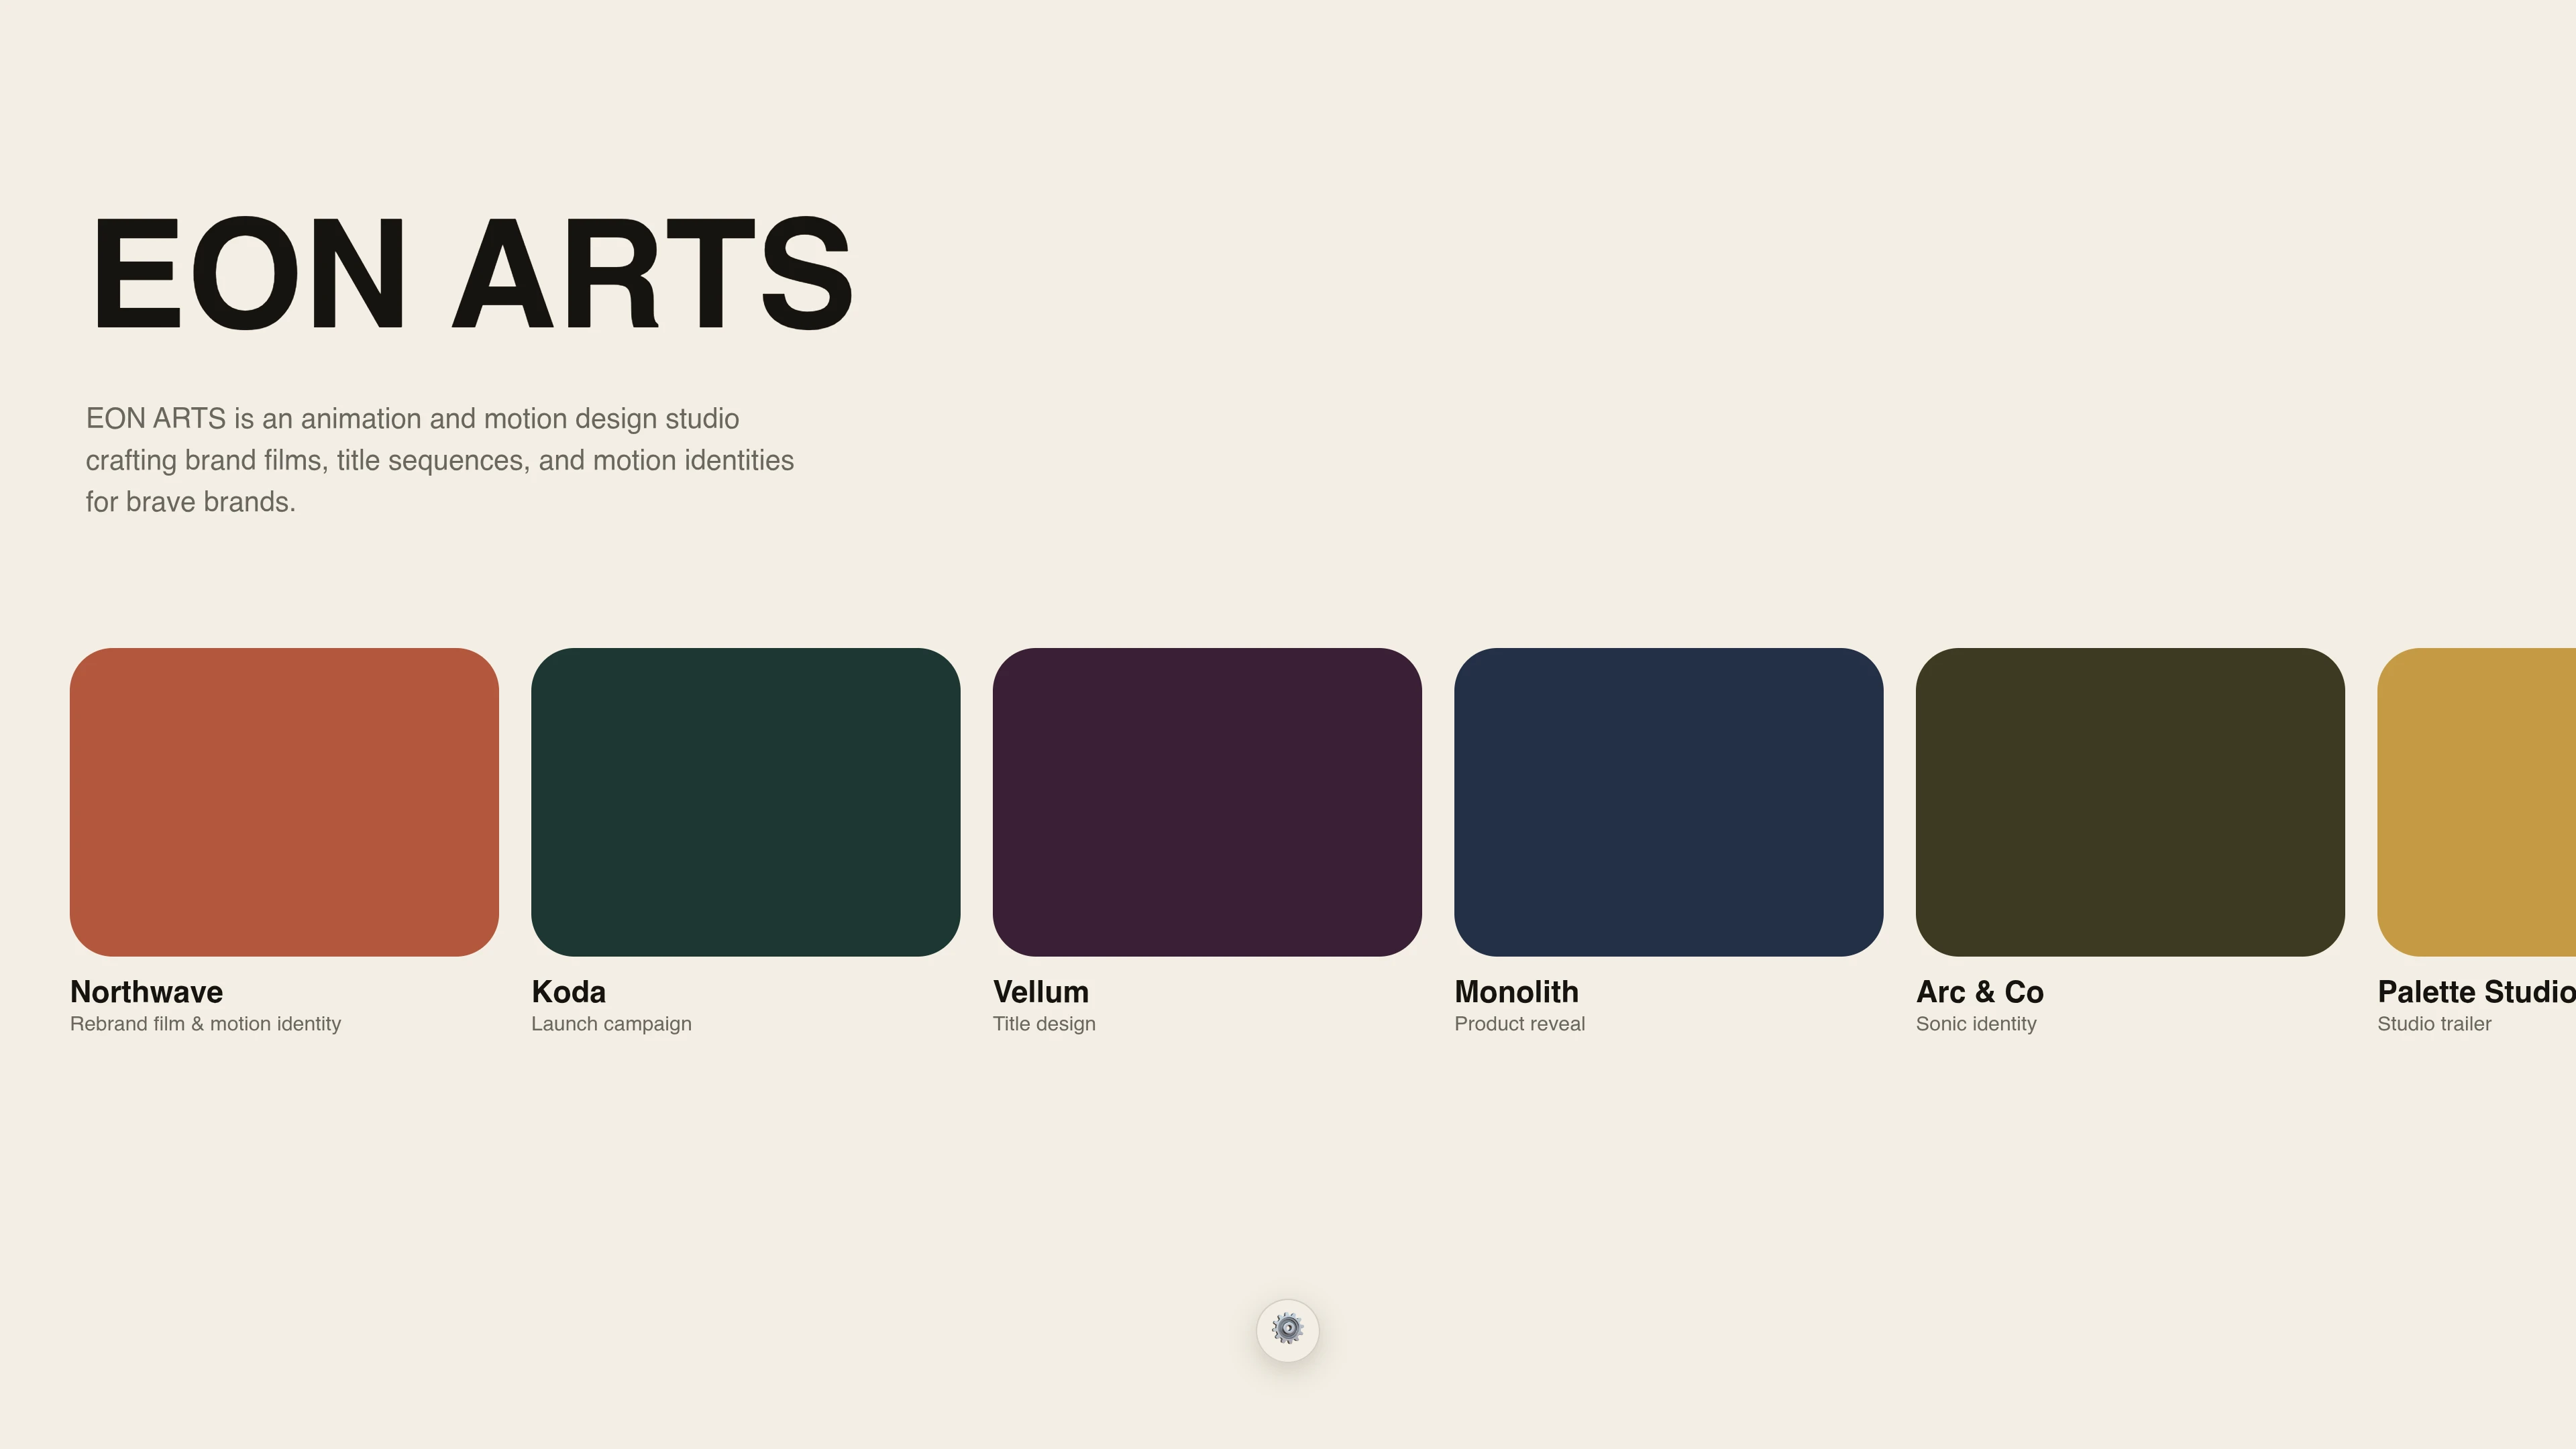Click the Northwave project title
The height and width of the screenshot is (1449, 2576).
click(x=147, y=992)
